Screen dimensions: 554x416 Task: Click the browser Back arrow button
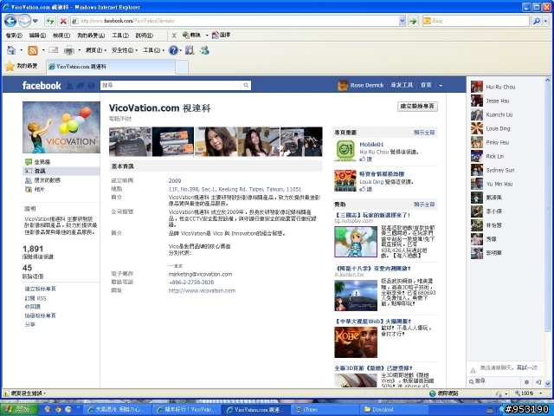10,21
